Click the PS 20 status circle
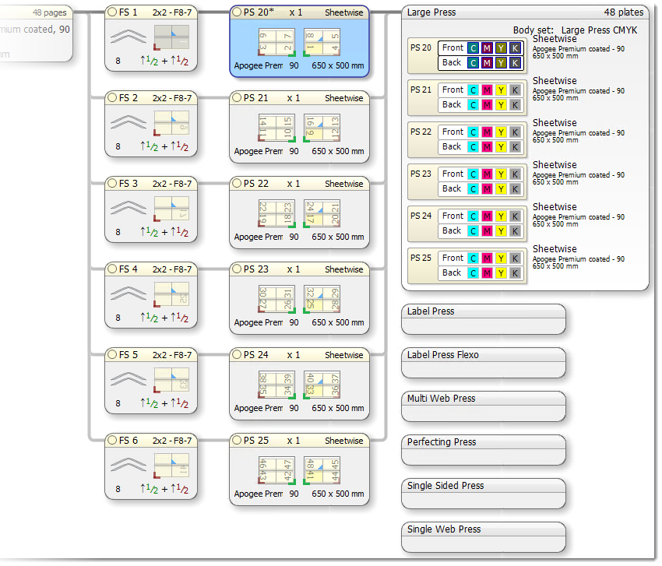662x566 pixels. (x=238, y=12)
